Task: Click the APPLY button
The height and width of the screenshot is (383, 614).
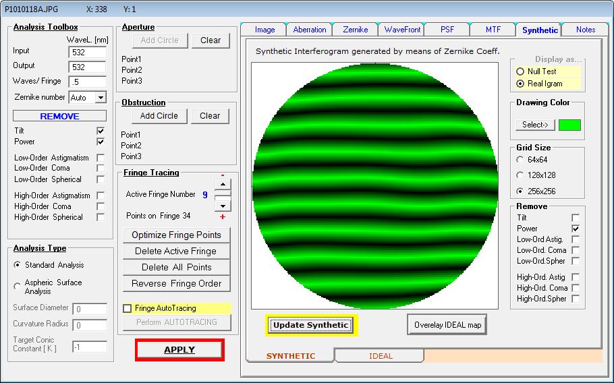Action: pyautogui.click(x=179, y=350)
